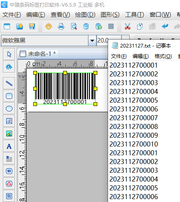Open print preview magnifier icon
This screenshot has height=202, width=180.
[74, 26]
